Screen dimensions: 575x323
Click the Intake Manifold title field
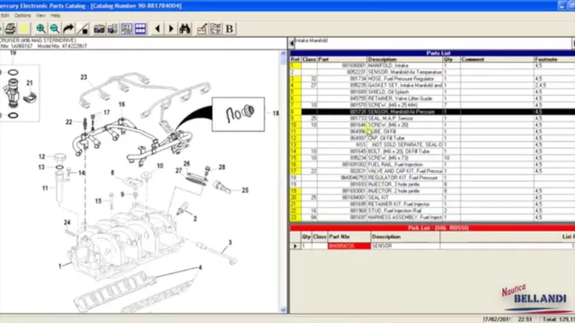(x=433, y=44)
